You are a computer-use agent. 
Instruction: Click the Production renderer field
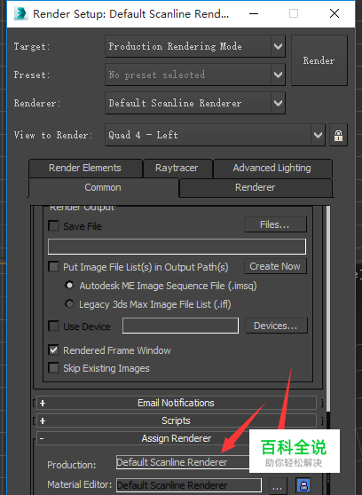[183, 462]
